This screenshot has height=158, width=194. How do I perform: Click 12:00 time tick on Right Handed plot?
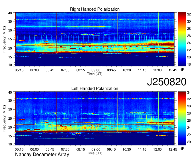[157, 70]
